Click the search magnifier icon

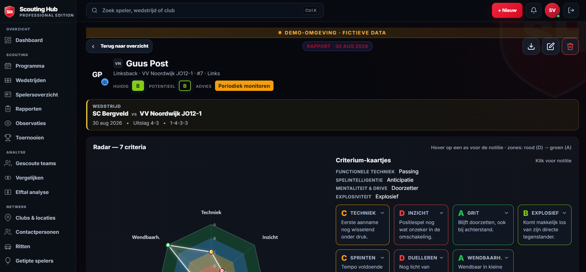[x=94, y=10]
